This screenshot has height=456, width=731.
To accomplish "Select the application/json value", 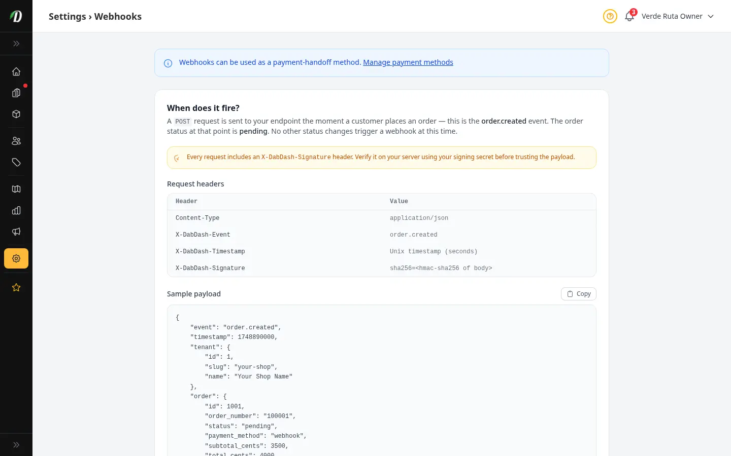I will (x=419, y=218).
